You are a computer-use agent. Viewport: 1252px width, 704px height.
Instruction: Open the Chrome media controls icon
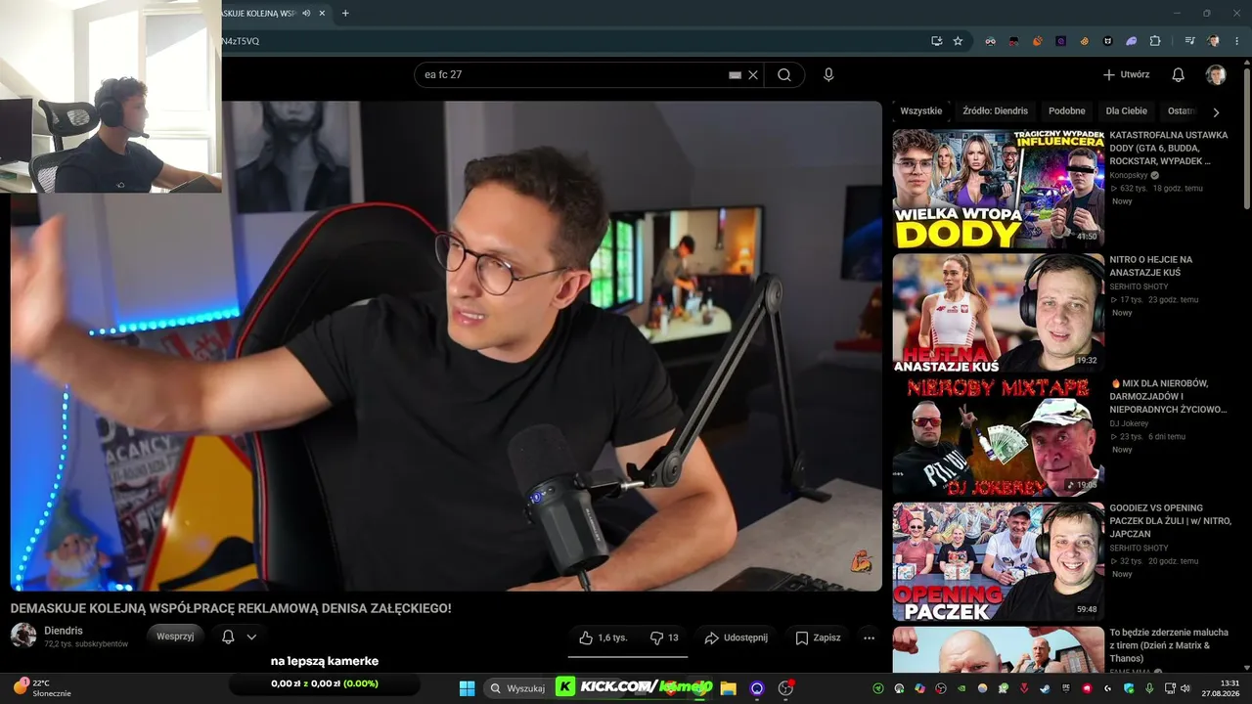coord(1190,41)
